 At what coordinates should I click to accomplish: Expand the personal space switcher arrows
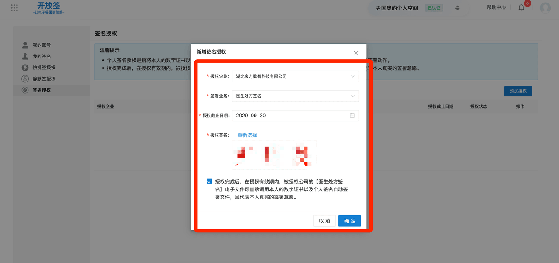coord(457,8)
